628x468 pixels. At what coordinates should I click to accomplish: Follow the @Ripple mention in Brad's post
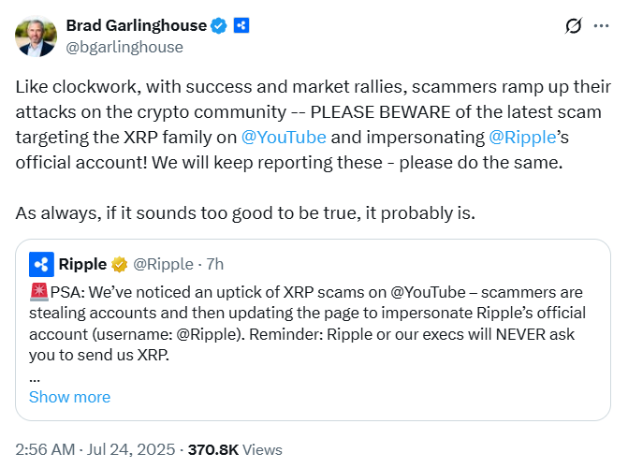click(x=523, y=137)
